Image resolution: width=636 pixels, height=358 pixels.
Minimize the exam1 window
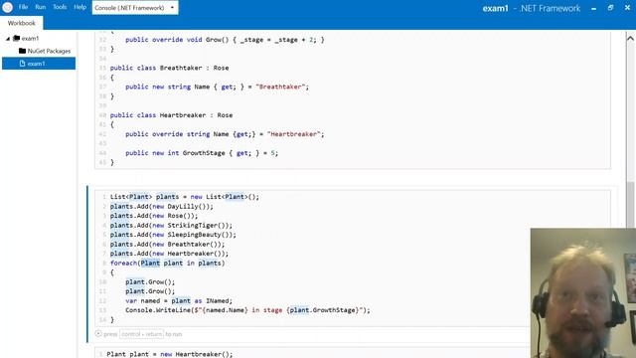point(594,8)
